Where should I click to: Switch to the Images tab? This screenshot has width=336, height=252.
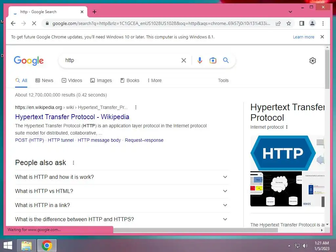click(x=101, y=81)
